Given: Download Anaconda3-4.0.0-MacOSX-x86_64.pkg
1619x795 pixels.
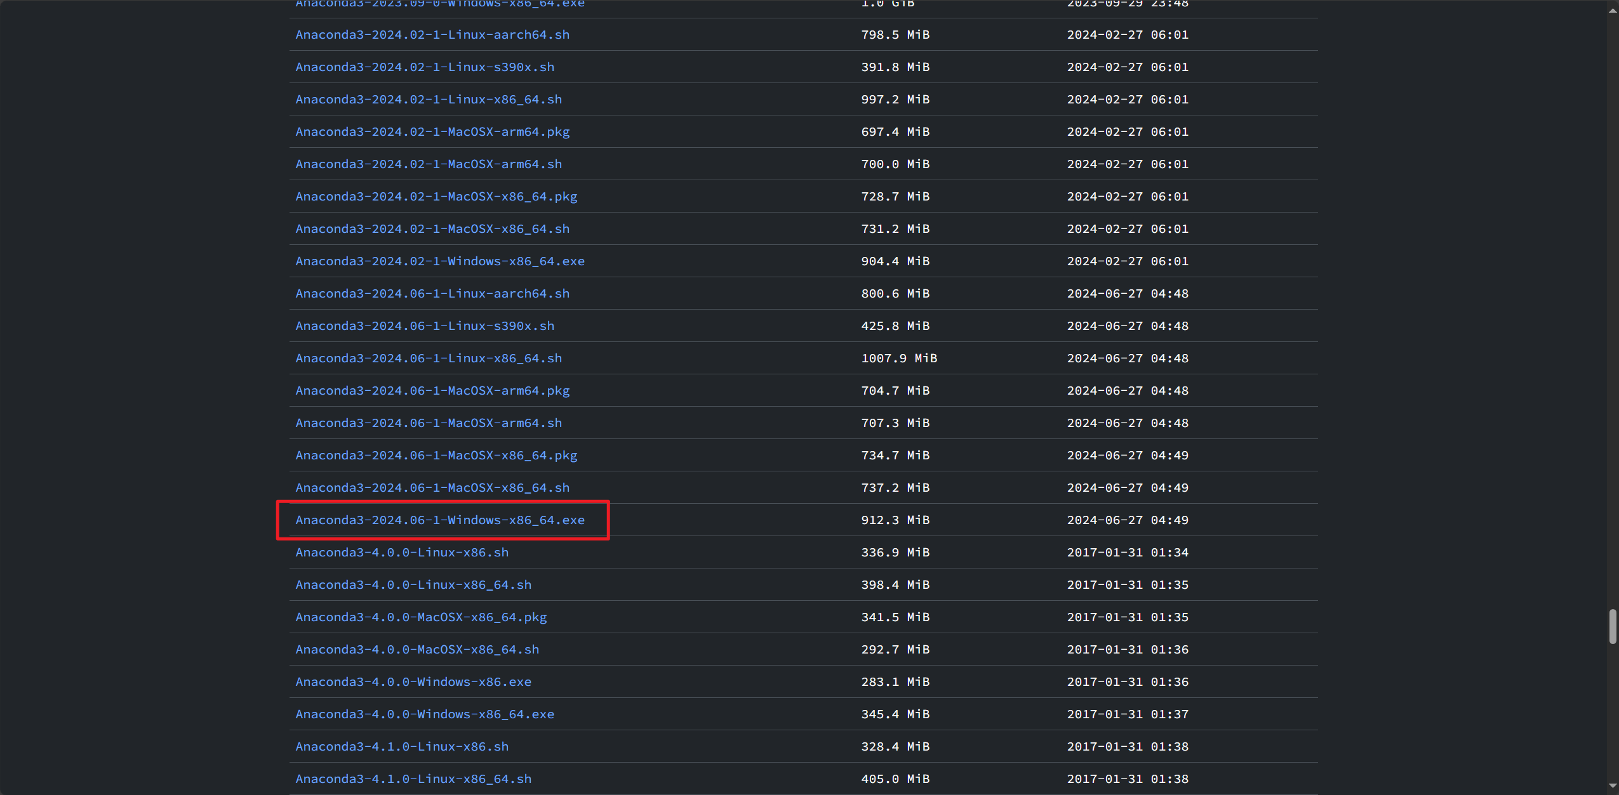Looking at the screenshot, I should 421,617.
